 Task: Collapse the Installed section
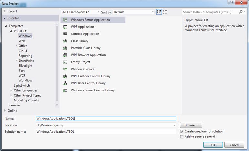coord(5,18)
